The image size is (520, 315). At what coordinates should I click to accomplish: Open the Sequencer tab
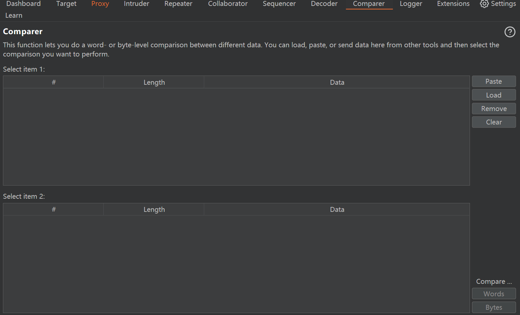279,4
